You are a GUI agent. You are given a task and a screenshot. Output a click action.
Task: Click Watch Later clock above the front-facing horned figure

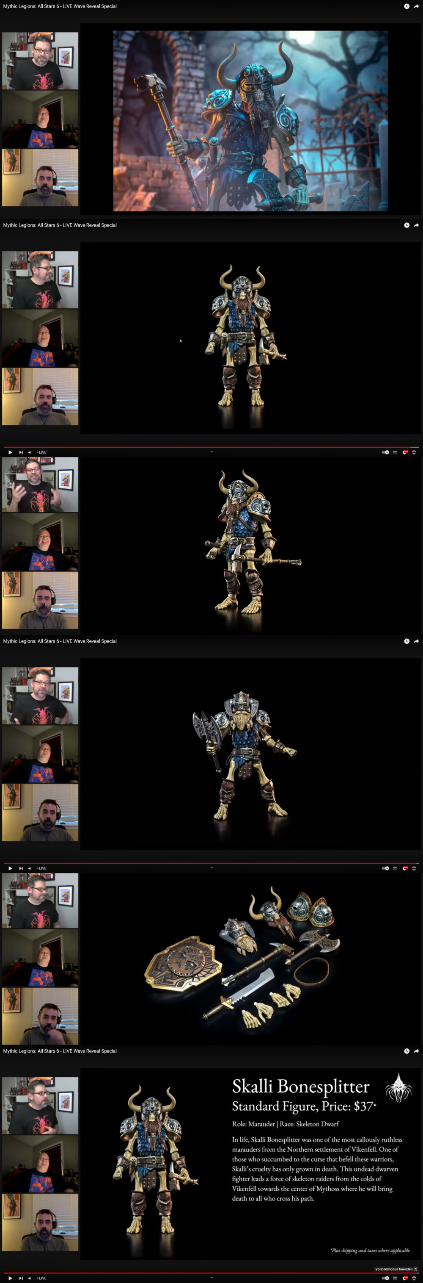[407, 225]
